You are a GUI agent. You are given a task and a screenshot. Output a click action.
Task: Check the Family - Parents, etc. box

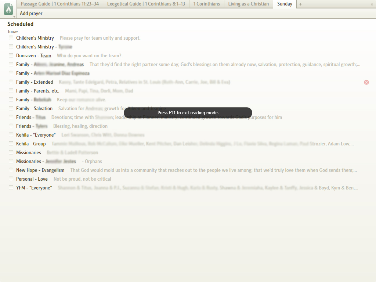click(x=11, y=91)
